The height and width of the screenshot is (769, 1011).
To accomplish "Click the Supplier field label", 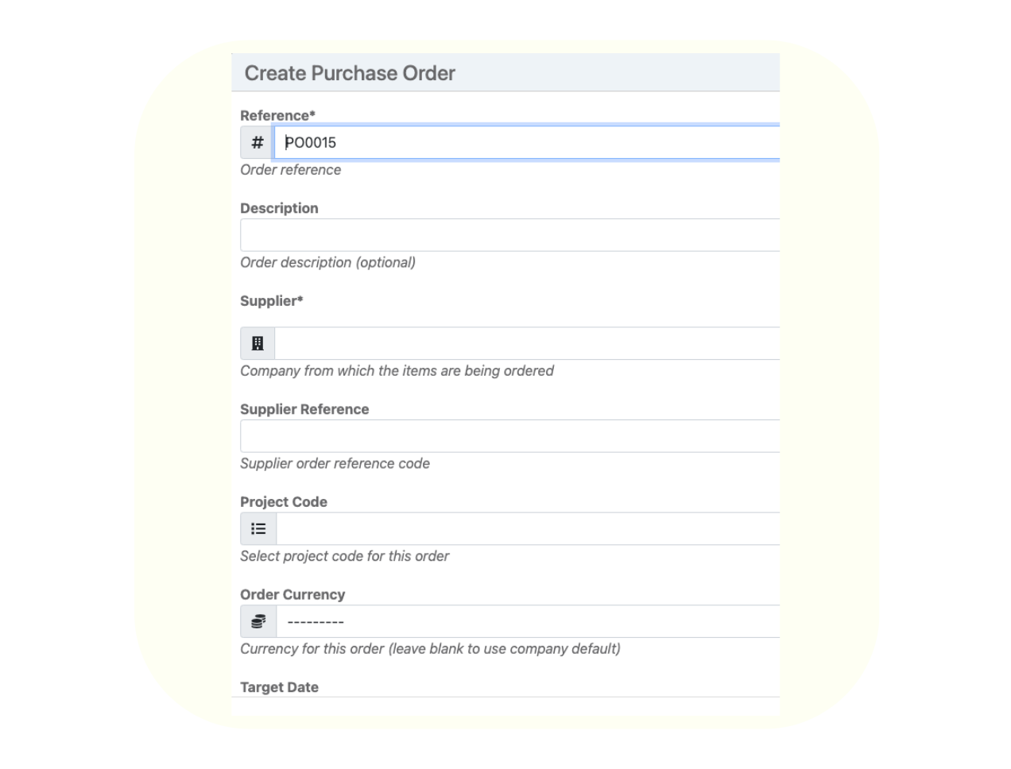I will pyautogui.click(x=272, y=301).
